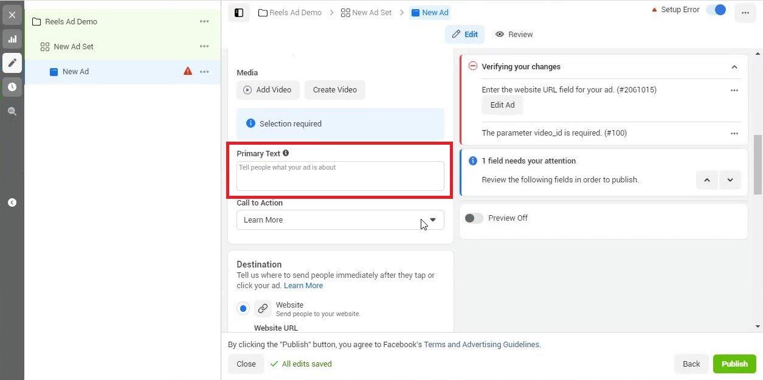Turn on the Preview toggle
Image resolution: width=763 pixels, height=380 pixels.
[x=474, y=218]
